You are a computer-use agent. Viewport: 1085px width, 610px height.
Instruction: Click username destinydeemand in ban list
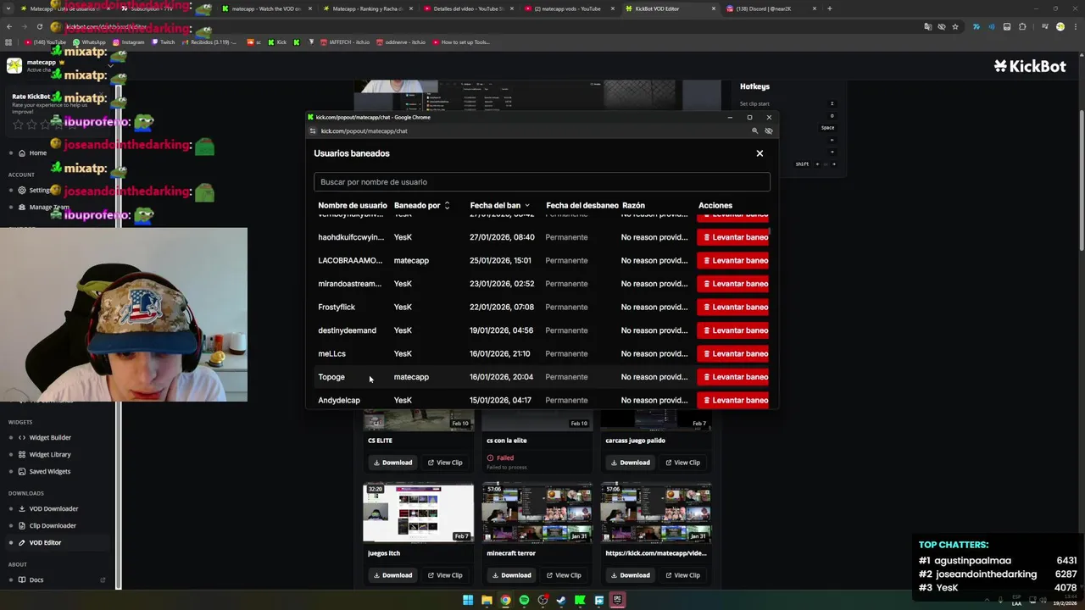click(347, 330)
